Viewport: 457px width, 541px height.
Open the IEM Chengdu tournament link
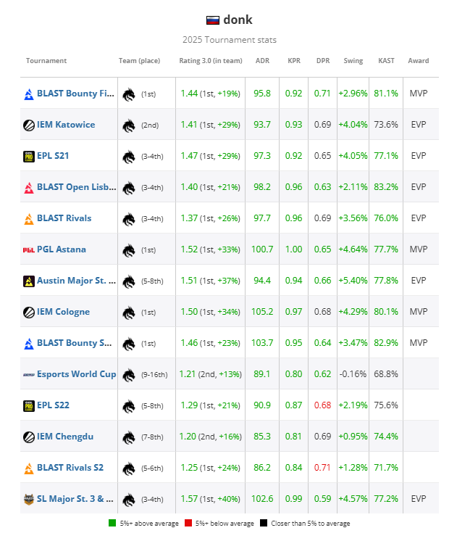coord(64,437)
